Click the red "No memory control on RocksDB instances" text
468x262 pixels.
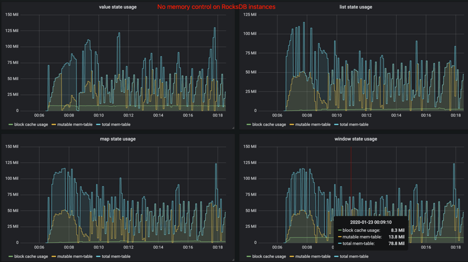(216, 7)
